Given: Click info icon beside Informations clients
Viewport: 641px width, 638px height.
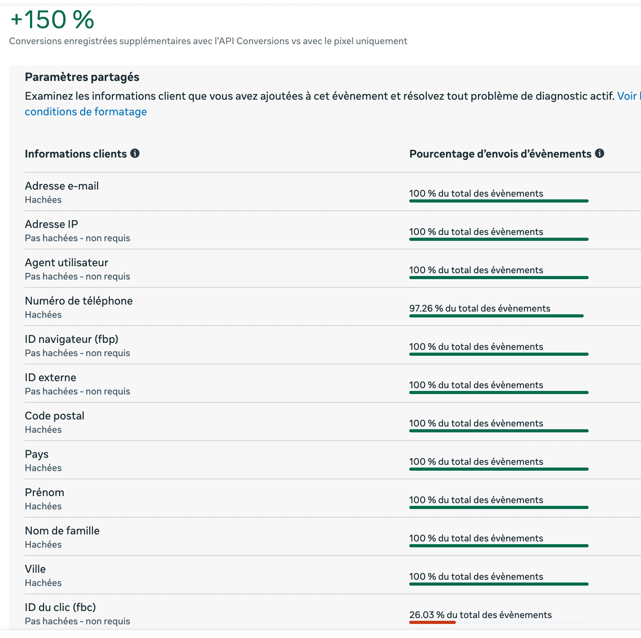Looking at the screenshot, I should 135,153.
